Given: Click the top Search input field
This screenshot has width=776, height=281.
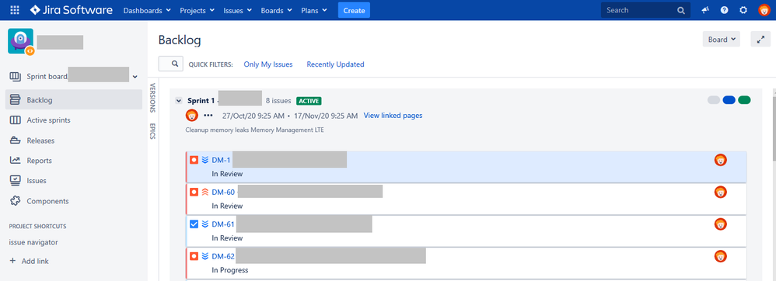Looking at the screenshot, I should coord(645,10).
